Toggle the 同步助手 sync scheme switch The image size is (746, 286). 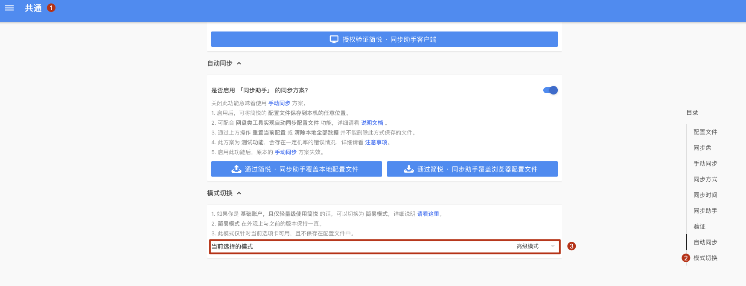[551, 90]
